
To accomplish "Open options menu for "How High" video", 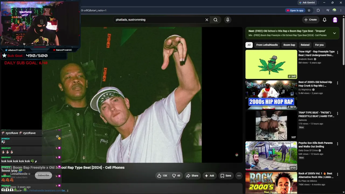I will click(x=337, y=53).
